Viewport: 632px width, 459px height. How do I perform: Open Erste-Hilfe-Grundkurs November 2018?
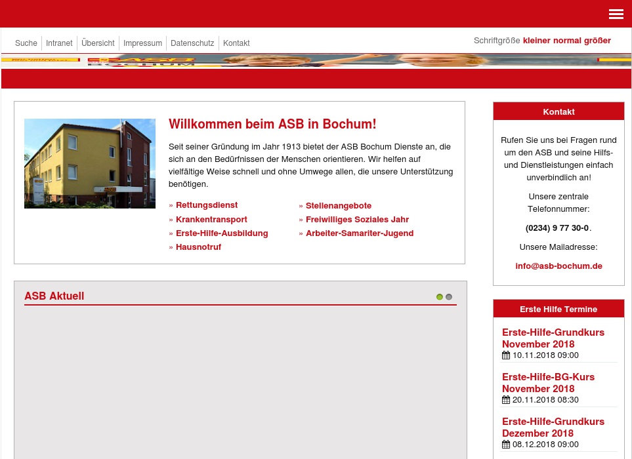pyautogui.click(x=553, y=338)
